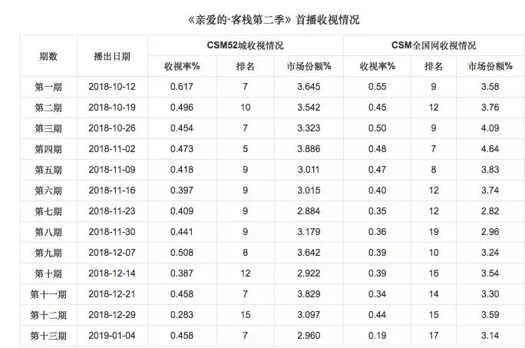Select the date 2018-12-14

pyautogui.click(x=112, y=273)
